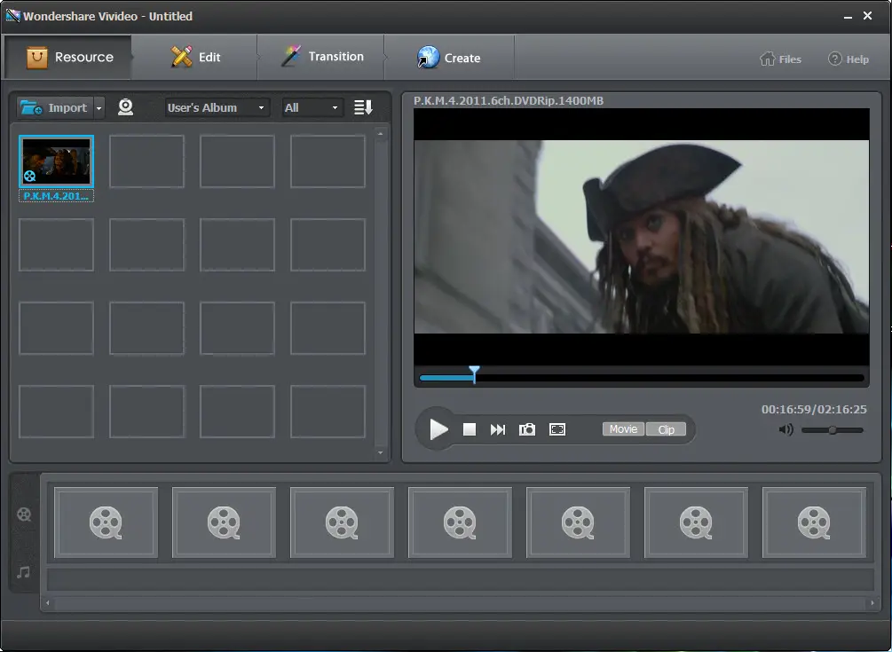Mute audio using the speaker icon
Viewport: 892px width, 652px height.
[x=785, y=429]
